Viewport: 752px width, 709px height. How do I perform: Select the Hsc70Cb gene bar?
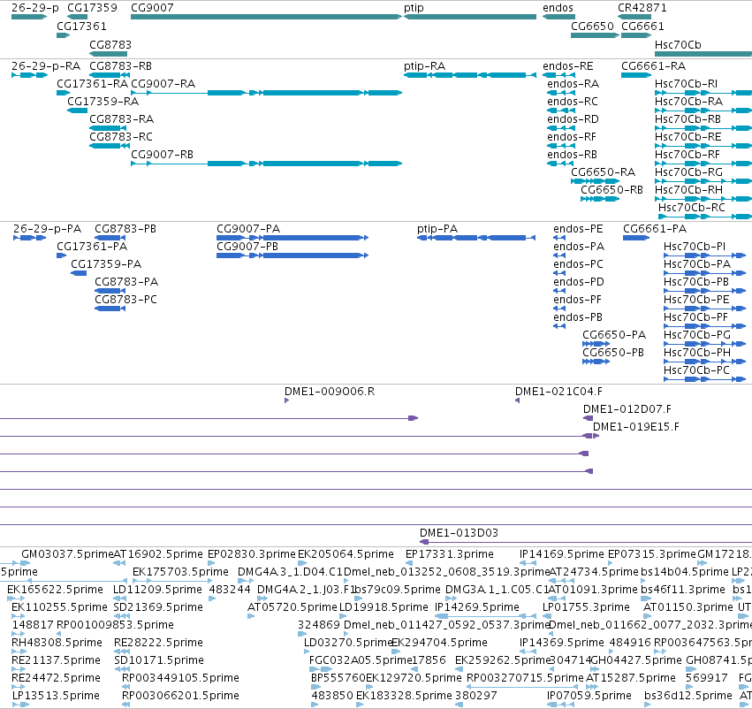tap(703, 54)
